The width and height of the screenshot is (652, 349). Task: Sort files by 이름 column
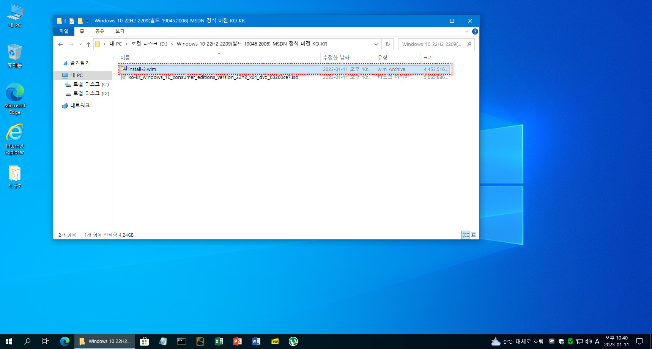tap(219, 57)
